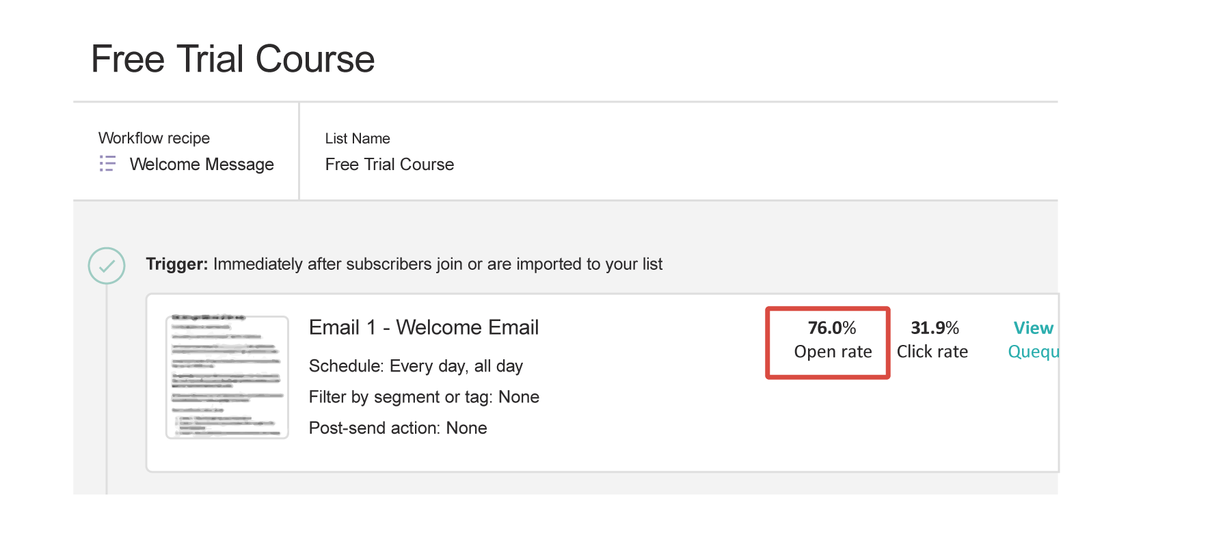Select the Workflow recipe panel
This screenshot has height=556, width=1223.
point(185,150)
